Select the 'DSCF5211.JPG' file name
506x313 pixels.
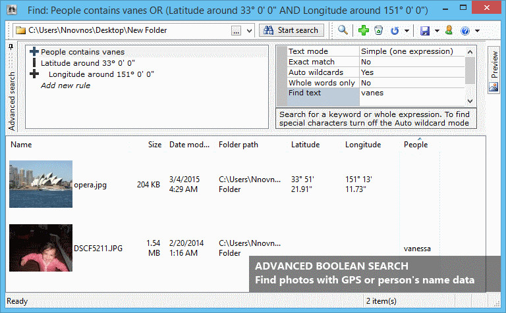point(98,249)
